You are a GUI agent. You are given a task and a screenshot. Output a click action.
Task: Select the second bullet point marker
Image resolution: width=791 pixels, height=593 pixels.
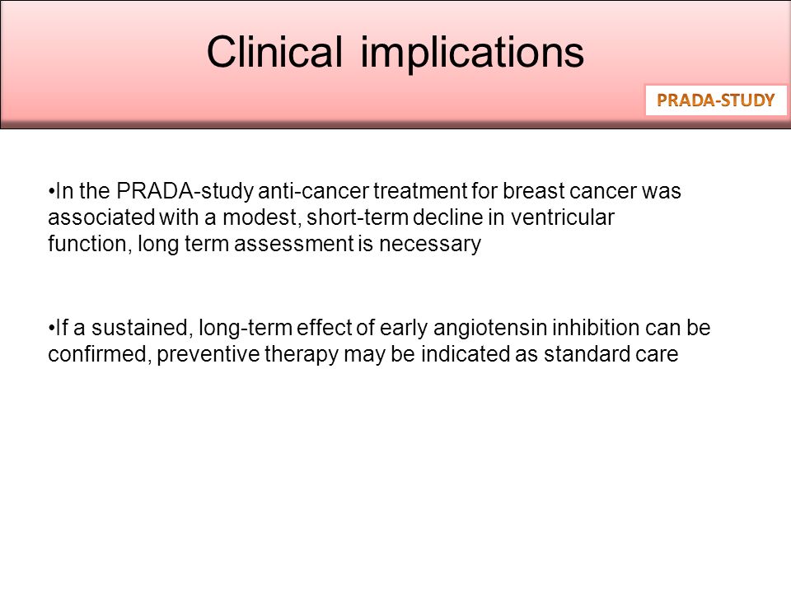51,329
